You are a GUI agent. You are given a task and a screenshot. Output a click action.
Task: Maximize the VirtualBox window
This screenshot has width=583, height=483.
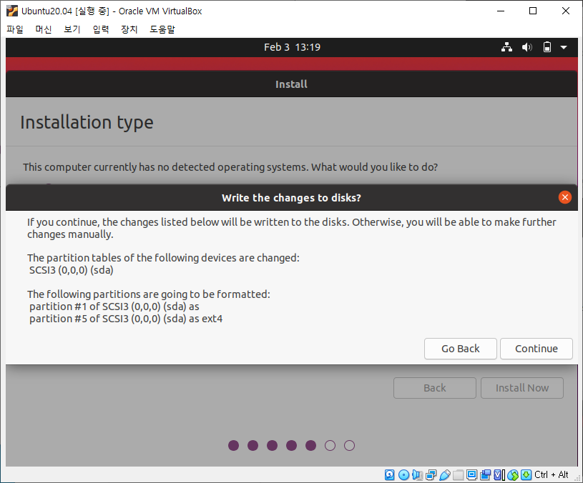[x=533, y=11]
